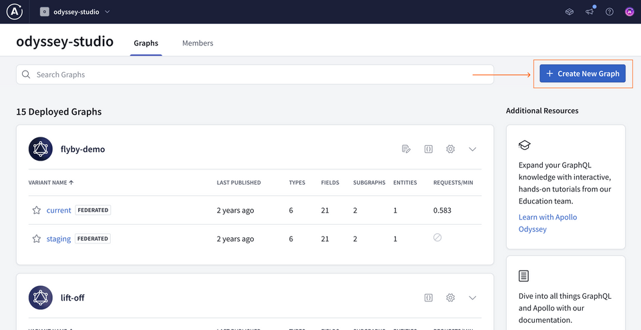
Task: Click the FEDERATED badge on staging row
Action: [x=93, y=239]
